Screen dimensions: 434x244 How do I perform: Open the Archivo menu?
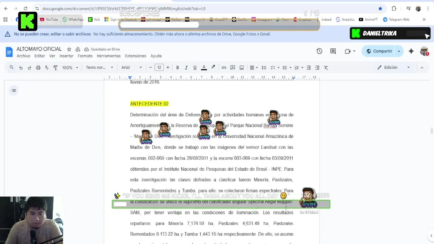pyautogui.click(x=23, y=56)
